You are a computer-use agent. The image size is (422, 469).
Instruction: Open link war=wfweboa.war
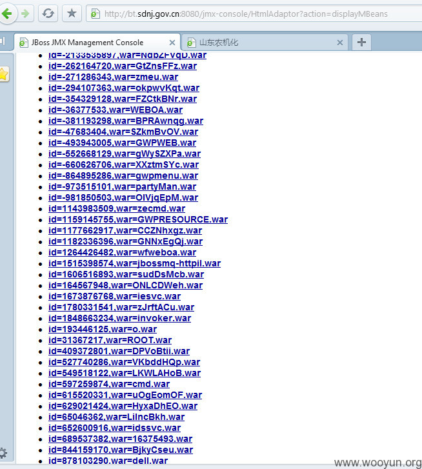point(122,252)
